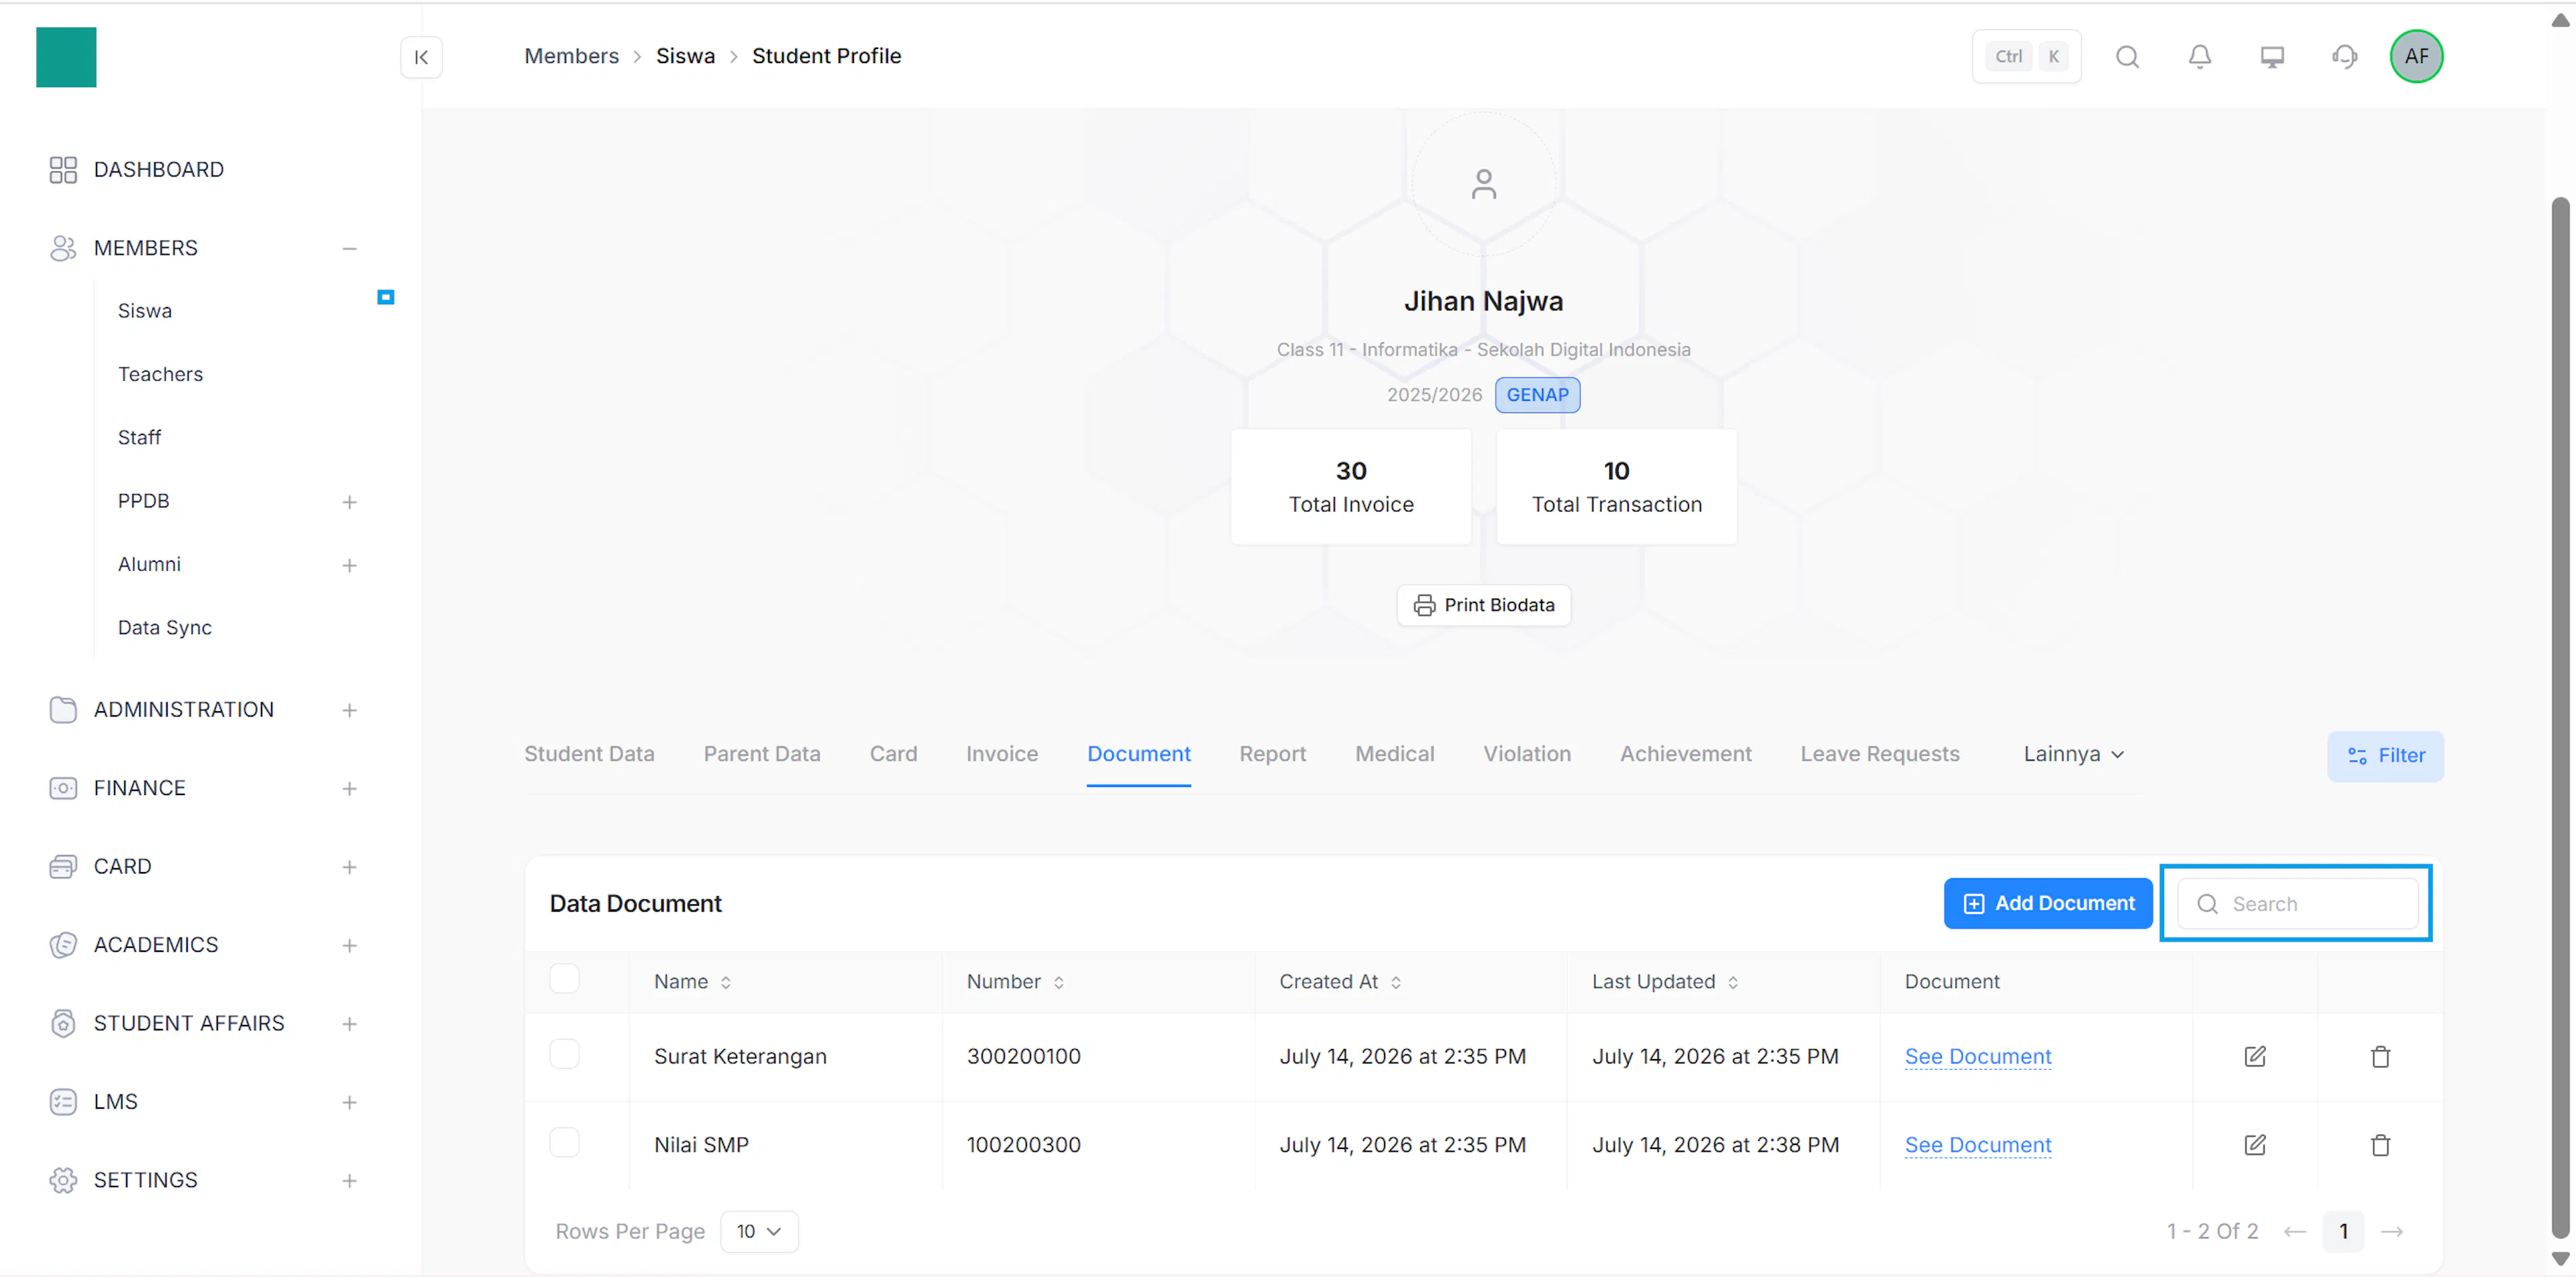Switch to the Student Data tab
Image resolution: width=2576 pixels, height=1277 pixels.
589,754
